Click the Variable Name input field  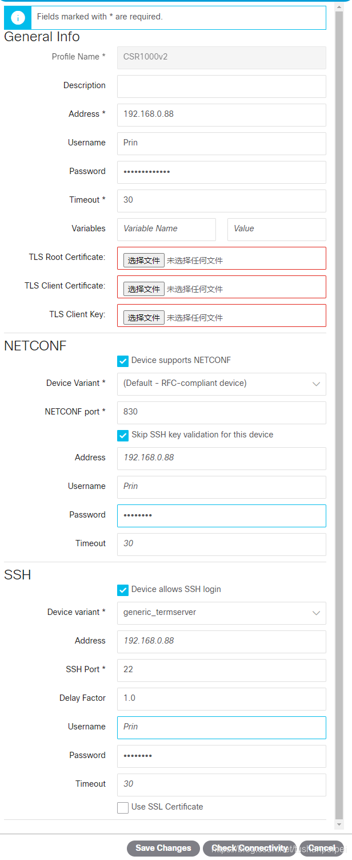(166, 229)
